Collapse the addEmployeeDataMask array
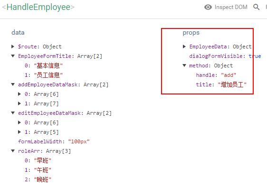 pos(13,84)
